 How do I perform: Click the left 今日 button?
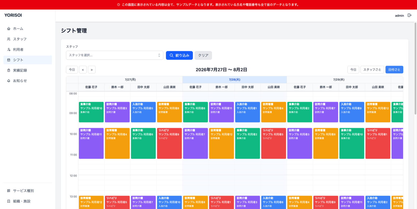72,70
